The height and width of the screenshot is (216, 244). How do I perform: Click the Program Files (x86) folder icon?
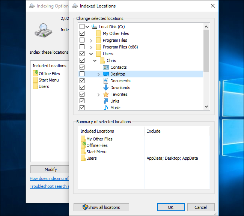pos(98,47)
